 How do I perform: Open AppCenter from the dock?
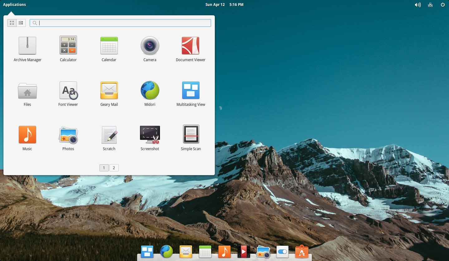(x=302, y=252)
